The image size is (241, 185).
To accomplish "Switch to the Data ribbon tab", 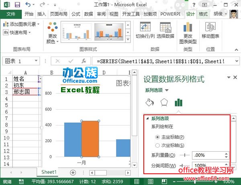I will coord(88,14).
